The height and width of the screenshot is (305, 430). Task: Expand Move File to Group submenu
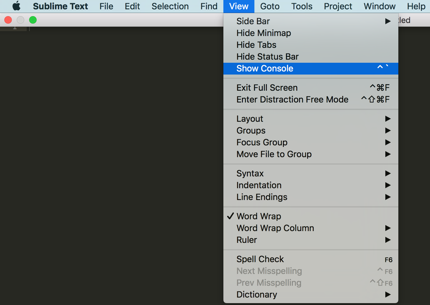(311, 154)
